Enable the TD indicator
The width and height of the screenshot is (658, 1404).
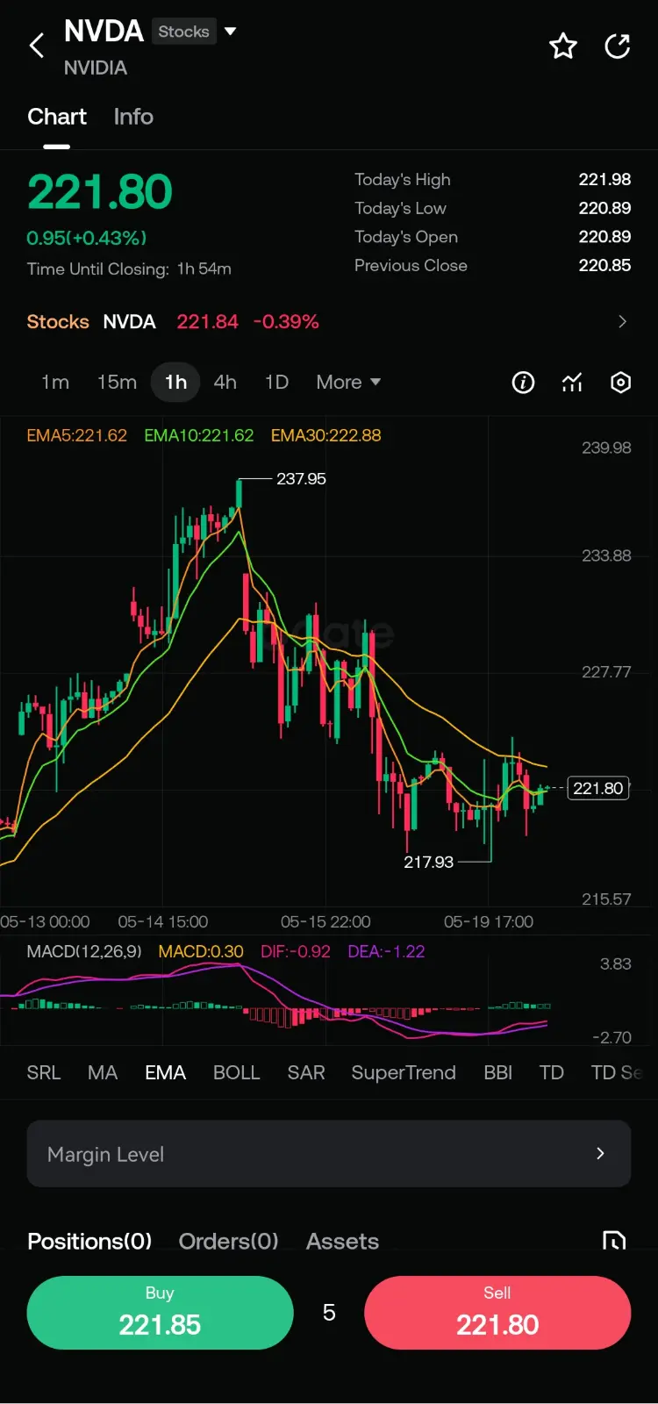click(x=551, y=1072)
